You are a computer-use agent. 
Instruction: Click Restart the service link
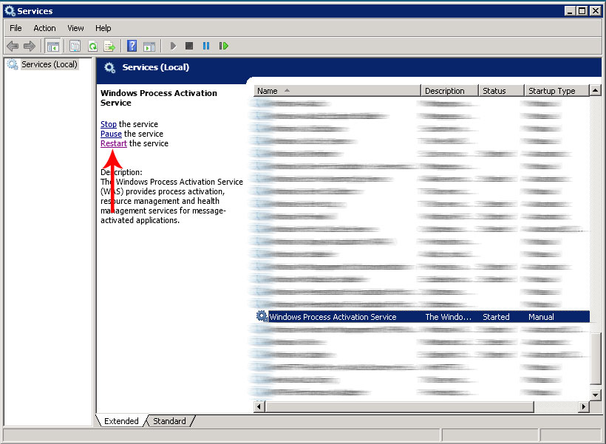coord(114,143)
